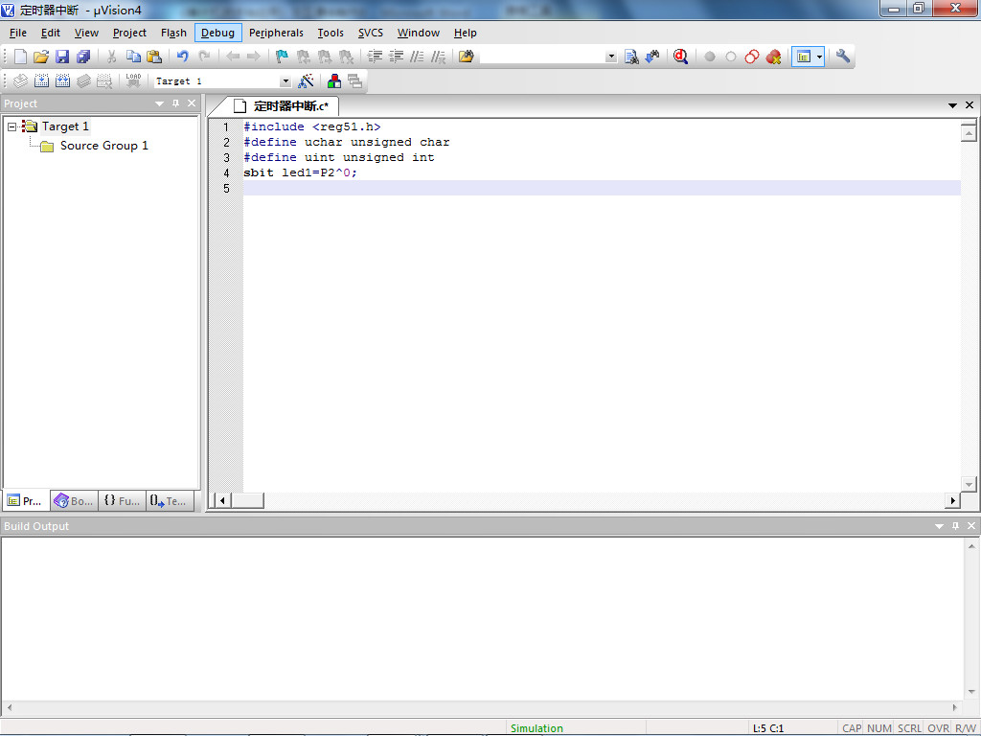Uncomment the selected lines
Screen dimensions: 981x736
pos(438,57)
